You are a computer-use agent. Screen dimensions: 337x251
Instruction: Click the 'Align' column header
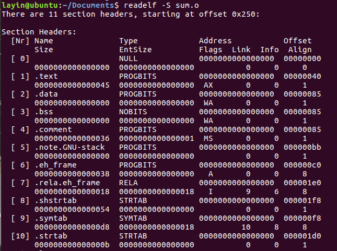pyautogui.click(x=300, y=50)
